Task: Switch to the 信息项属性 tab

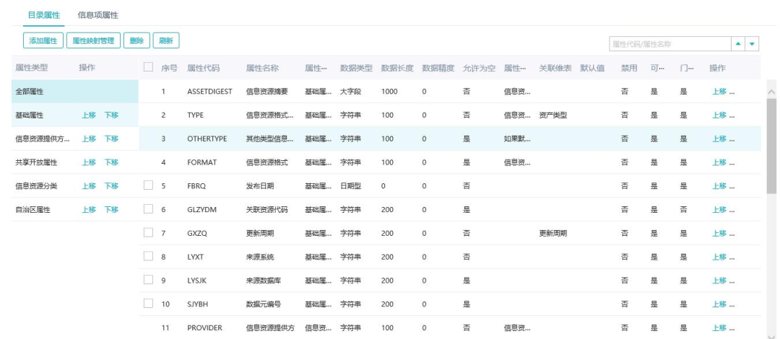Action: [98, 14]
